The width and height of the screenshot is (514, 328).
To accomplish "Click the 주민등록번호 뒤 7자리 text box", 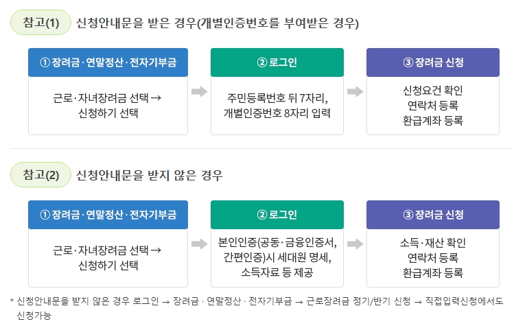I will pos(277,106).
